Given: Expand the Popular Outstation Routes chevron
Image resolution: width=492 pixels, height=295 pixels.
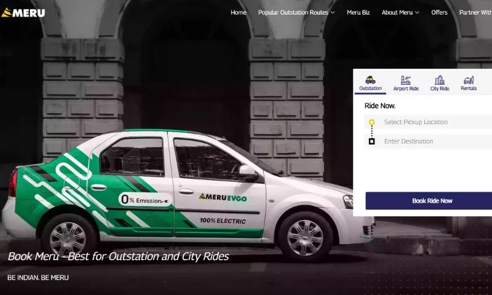Looking at the screenshot, I should [333, 12].
